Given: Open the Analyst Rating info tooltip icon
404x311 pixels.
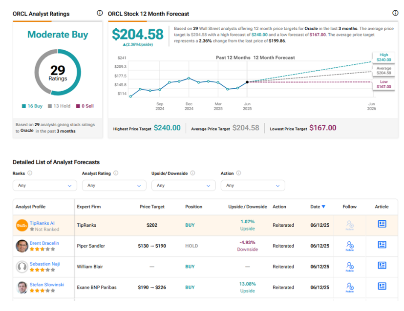Looking at the screenshot, I should tap(116, 173).
